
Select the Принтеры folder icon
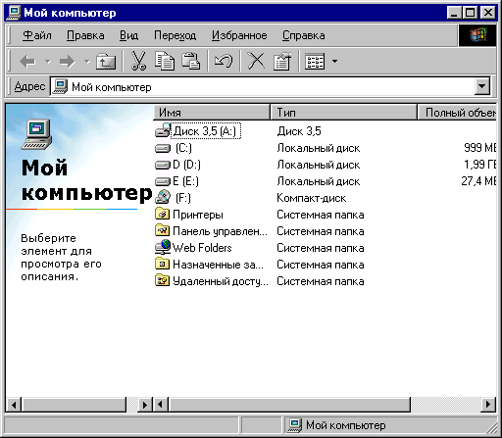[163, 214]
